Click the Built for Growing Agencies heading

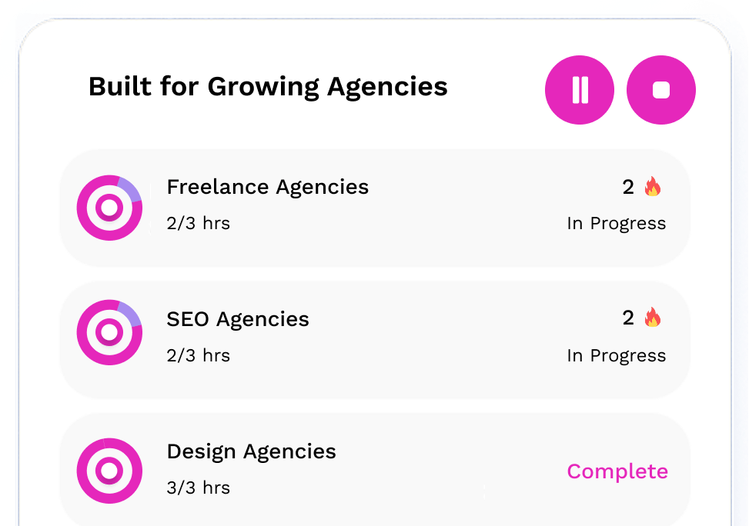coord(268,86)
